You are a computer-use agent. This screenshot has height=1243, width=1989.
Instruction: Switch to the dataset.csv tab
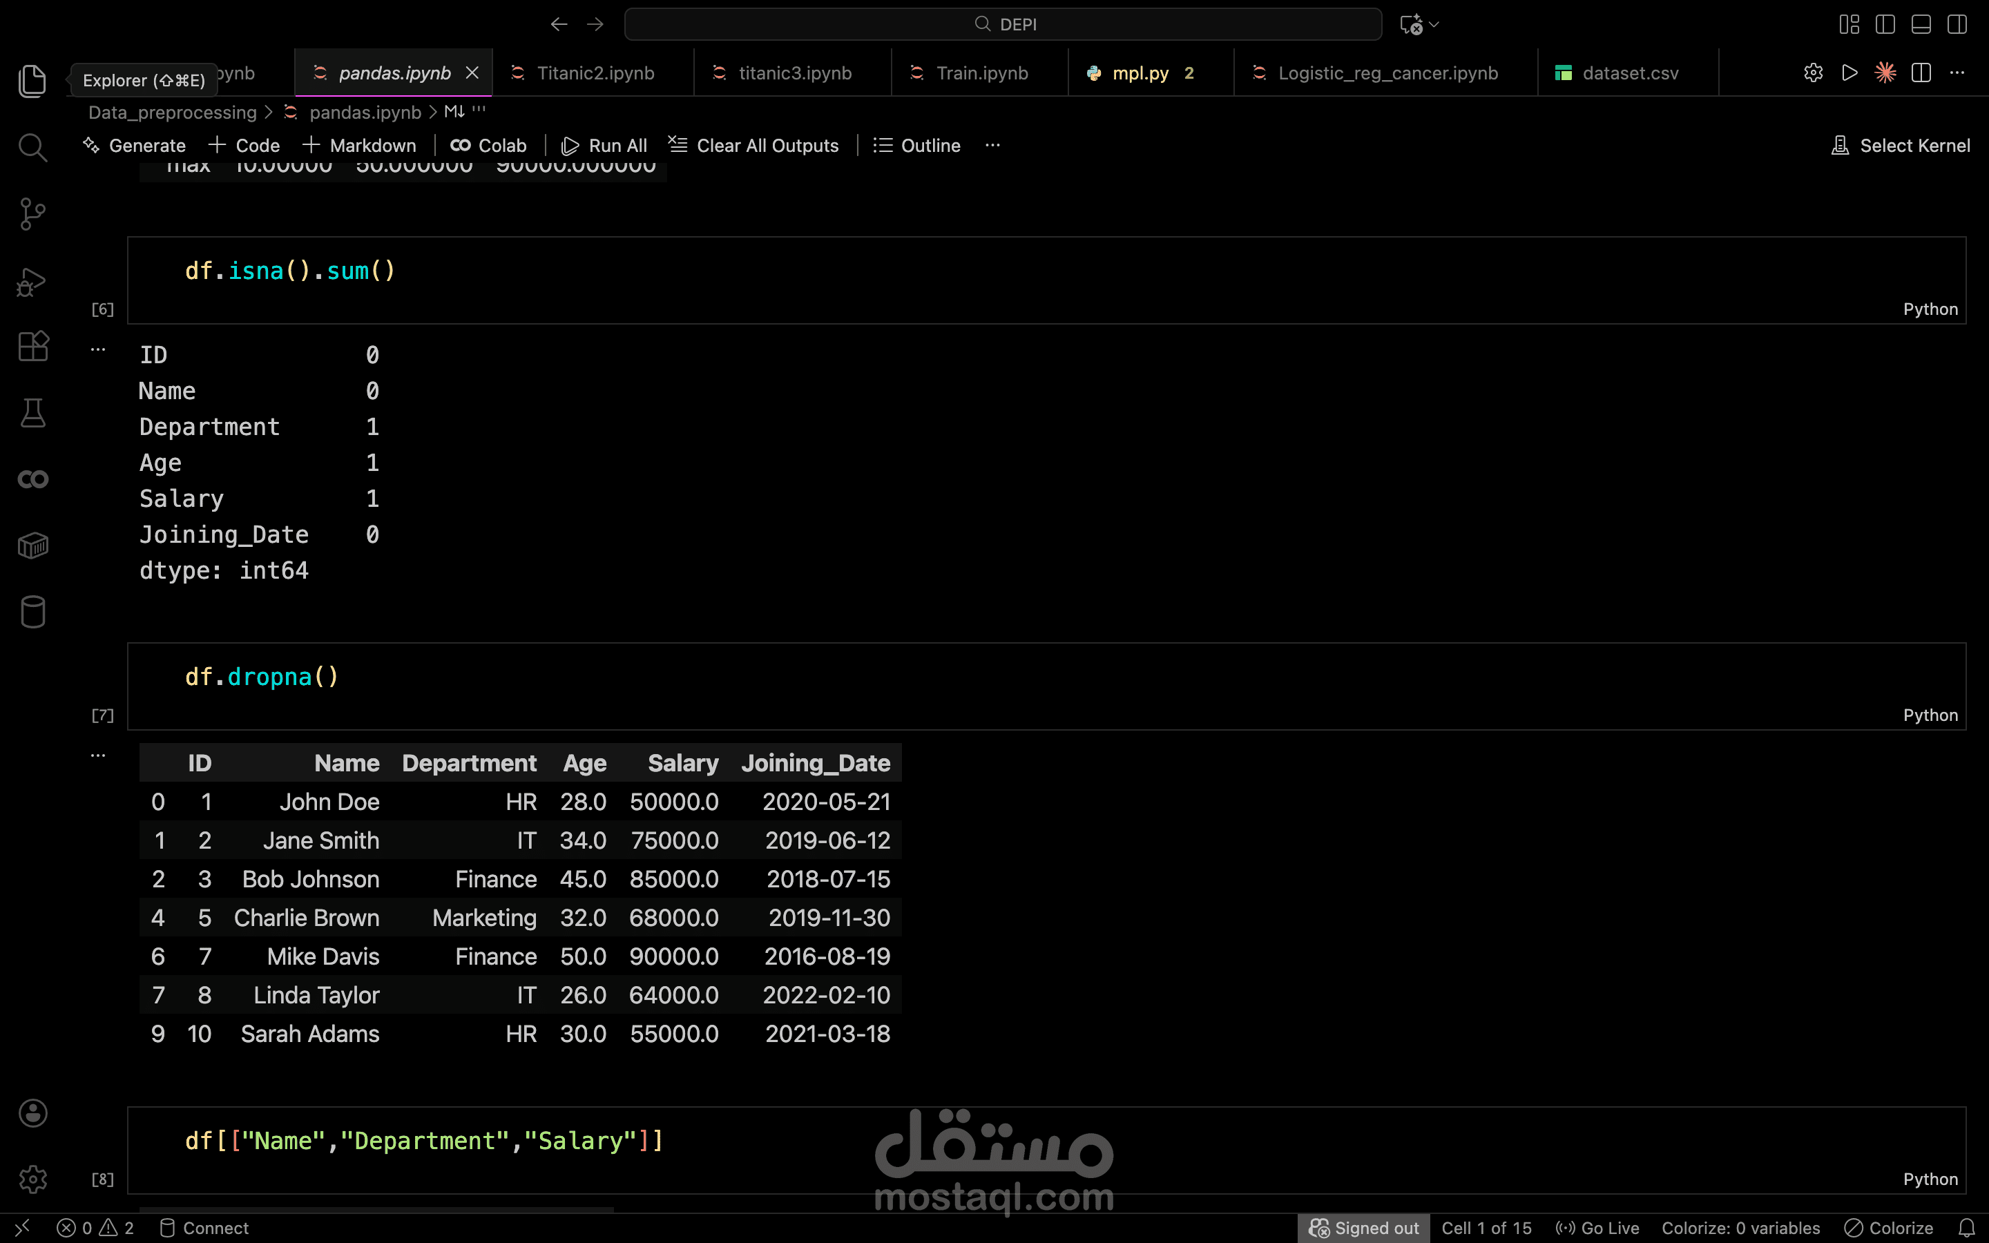[x=1629, y=73]
